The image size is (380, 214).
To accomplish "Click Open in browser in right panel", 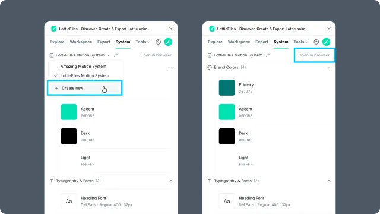I will tap(314, 55).
